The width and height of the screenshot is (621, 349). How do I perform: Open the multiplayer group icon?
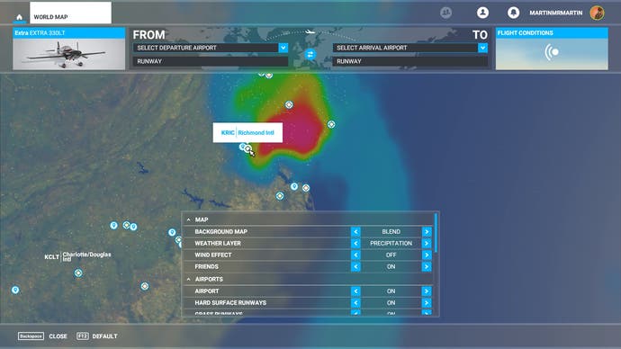coord(445,13)
